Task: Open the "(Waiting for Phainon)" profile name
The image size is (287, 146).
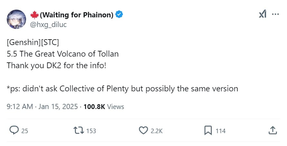Action: coord(77,15)
